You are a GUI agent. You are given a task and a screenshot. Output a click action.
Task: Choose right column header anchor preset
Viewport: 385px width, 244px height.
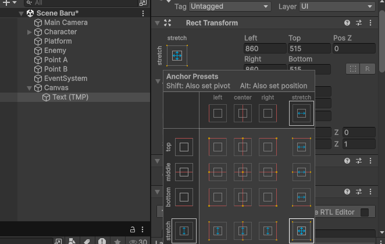[268, 114]
